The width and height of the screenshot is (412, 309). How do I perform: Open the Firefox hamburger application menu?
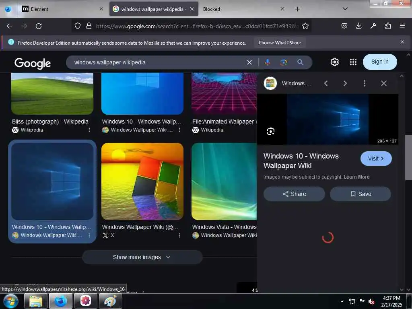tap(402, 26)
